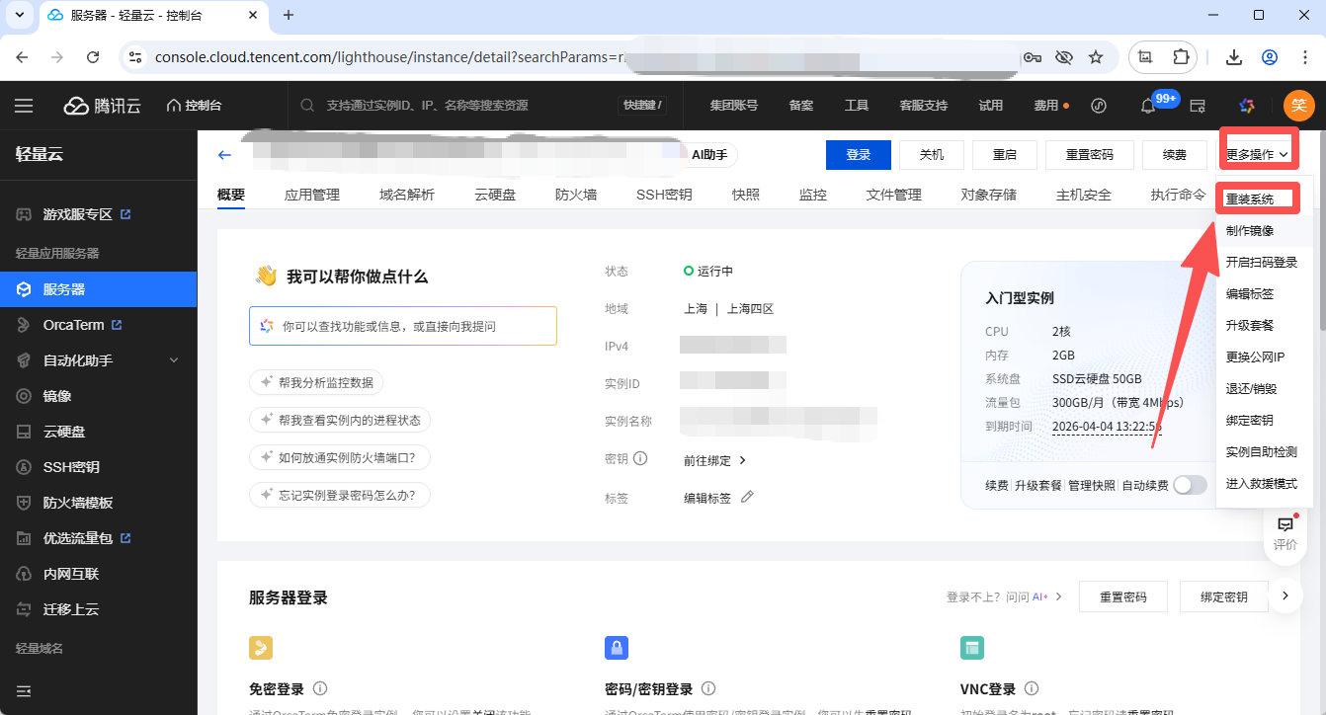The image size is (1326, 715).
Task: Click the round right-arrow button beside 服务器登录's 绑定密钥
Action: (1285, 596)
